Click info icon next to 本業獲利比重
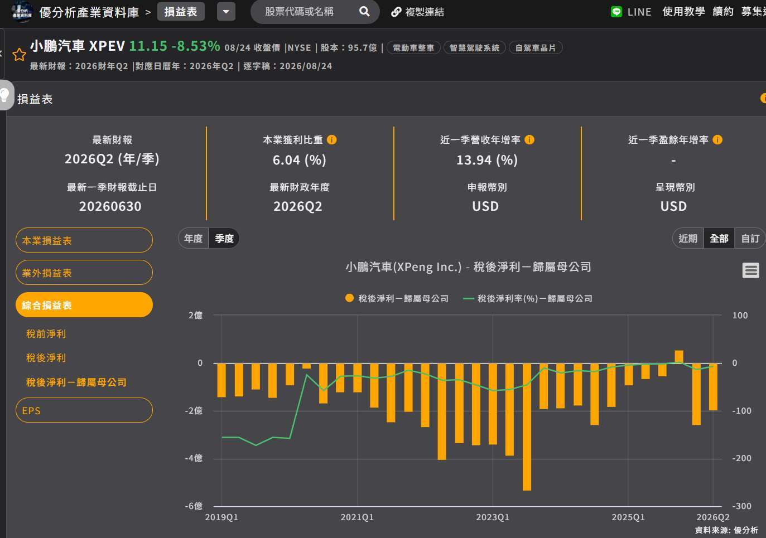 tap(331, 140)
